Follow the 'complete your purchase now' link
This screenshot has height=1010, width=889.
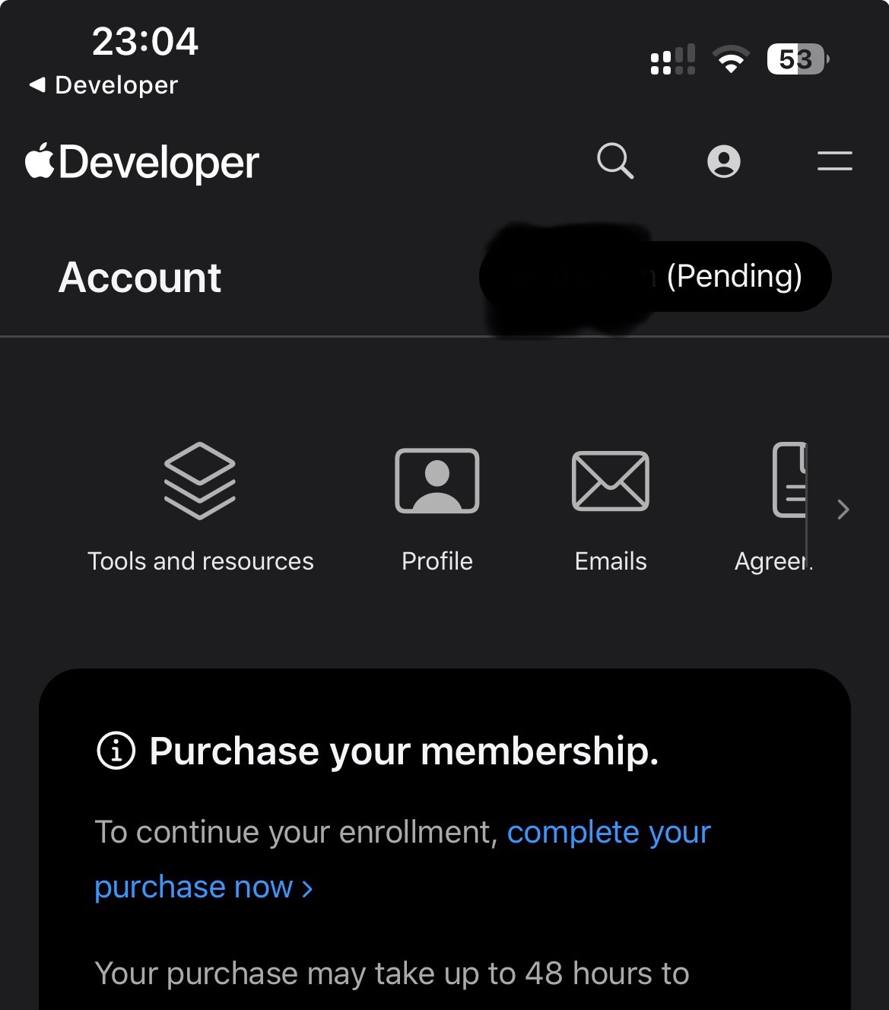click(402, 859)
